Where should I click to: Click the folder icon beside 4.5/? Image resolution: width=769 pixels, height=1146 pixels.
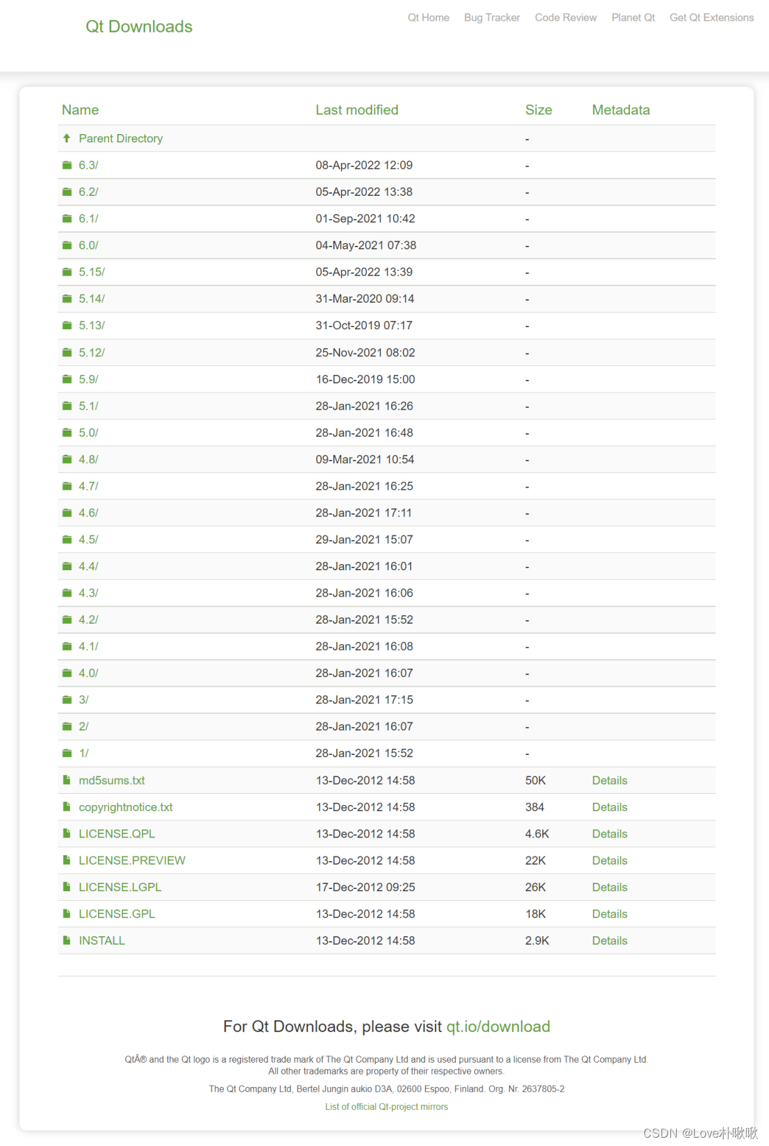point(67,540)
